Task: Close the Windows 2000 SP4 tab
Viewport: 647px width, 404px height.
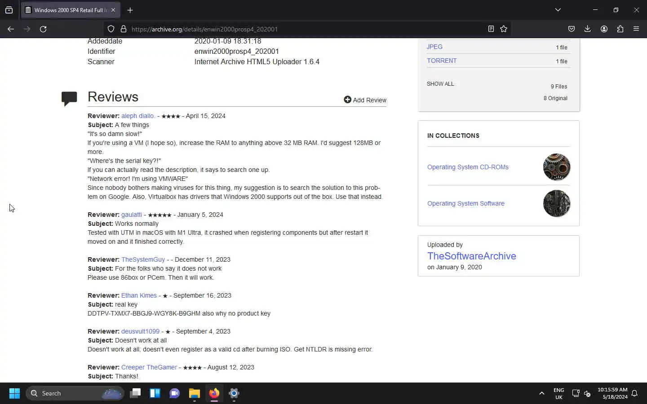Action: (113, 10)
